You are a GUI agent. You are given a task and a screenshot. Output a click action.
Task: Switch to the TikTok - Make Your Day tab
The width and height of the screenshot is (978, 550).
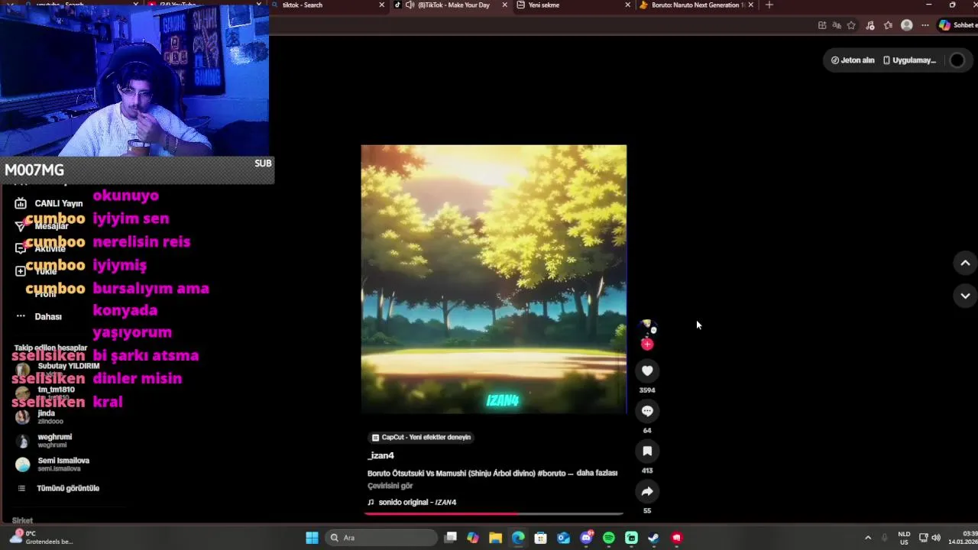(451, 5)
